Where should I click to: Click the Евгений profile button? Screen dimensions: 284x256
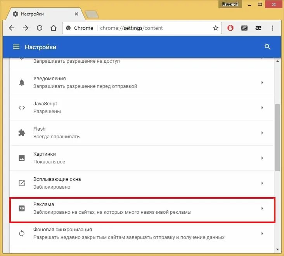230,4
